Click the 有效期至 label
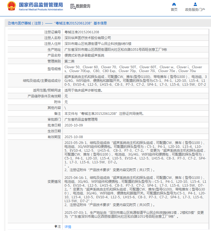This screenshot has width=211, height=231. pos(54,137)
